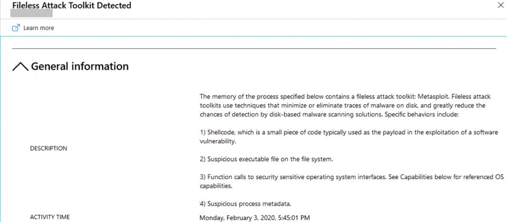Click the external link icon beside Learn more
The height and width of the screenshot is (222, 507).
coord(16,28)
